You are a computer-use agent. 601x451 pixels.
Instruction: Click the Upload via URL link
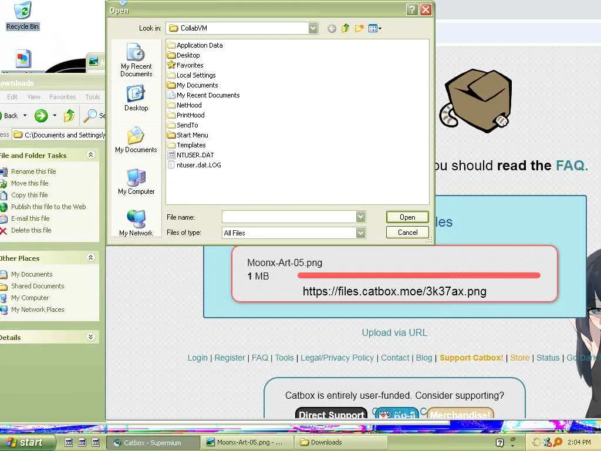(x=394, y=332)
